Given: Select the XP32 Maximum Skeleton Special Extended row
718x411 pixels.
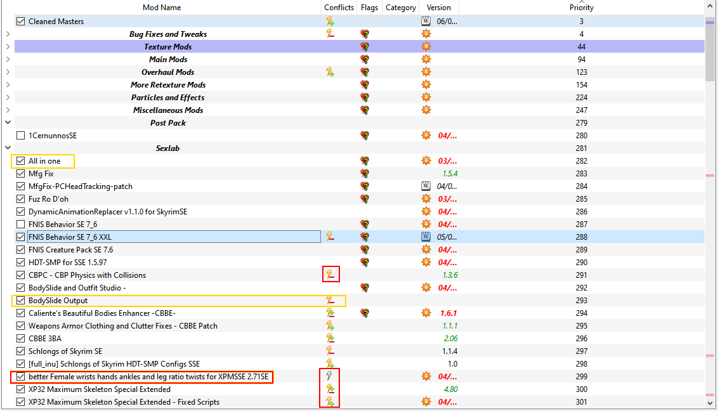Looking at the screenshot, I should (360, 389).
